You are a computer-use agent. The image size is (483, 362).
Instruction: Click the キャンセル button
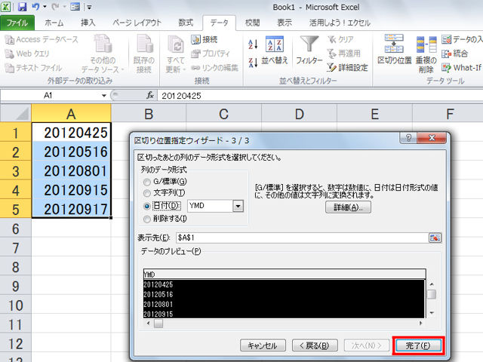pos(263,345)
